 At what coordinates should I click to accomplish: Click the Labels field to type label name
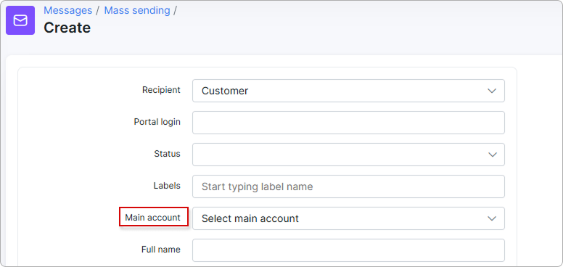[x=348, y=186]
